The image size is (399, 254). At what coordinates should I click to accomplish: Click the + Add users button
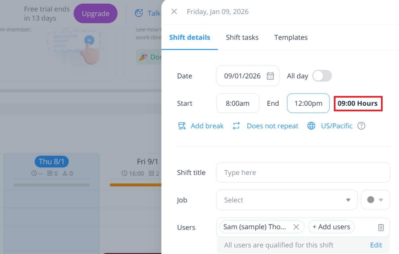pyautogui.click(x=331, y=227)
